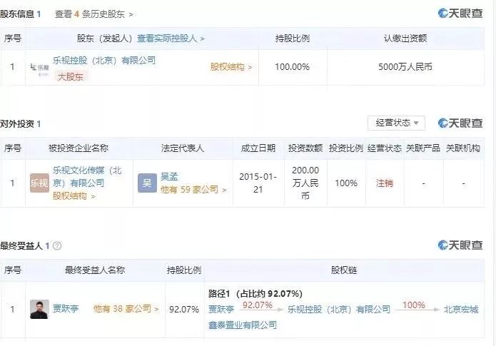Viewport: 496px width, 346px height.
Task: Open 股权结构 under 乐视文化传媒
Action: pos(74,196)
